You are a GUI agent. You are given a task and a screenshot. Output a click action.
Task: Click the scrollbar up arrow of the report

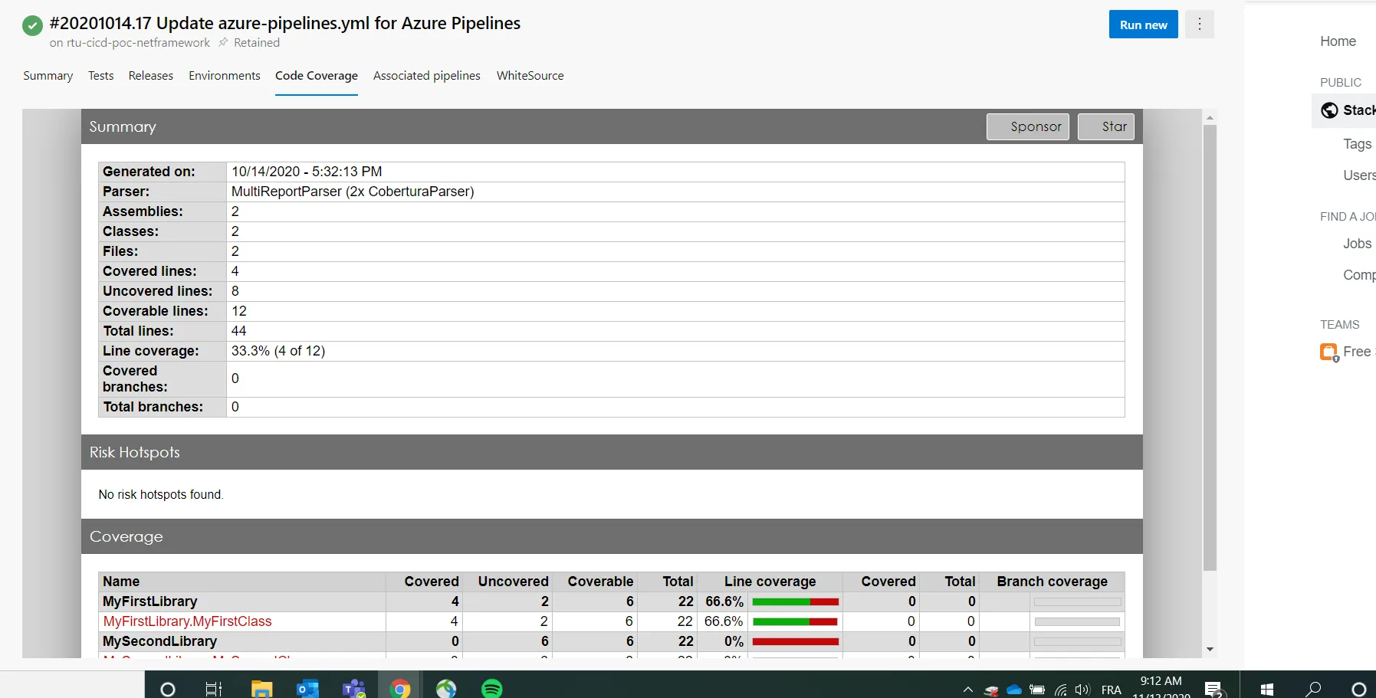pyautogui.click(x=1210, y=117)
